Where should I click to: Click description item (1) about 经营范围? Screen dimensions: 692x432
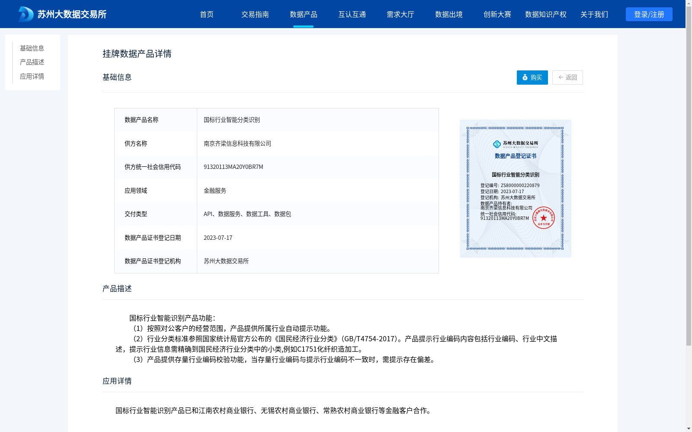(231, 328)
